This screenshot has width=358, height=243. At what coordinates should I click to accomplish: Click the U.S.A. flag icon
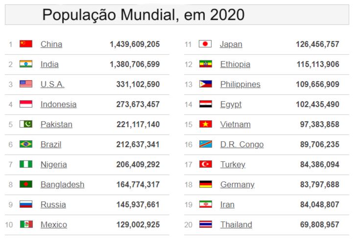tap(26, 84)
